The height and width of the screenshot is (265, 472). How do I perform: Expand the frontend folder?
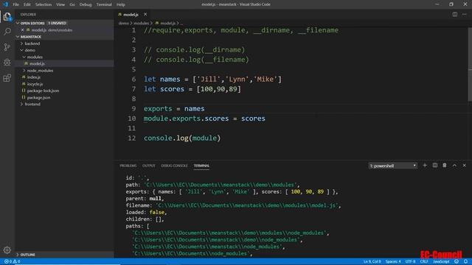point(32,105)
